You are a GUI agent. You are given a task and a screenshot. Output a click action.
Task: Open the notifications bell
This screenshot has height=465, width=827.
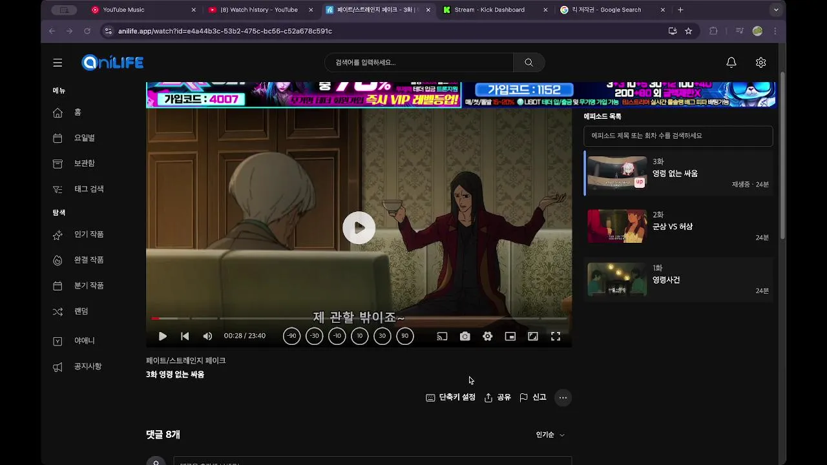[731, 63]
